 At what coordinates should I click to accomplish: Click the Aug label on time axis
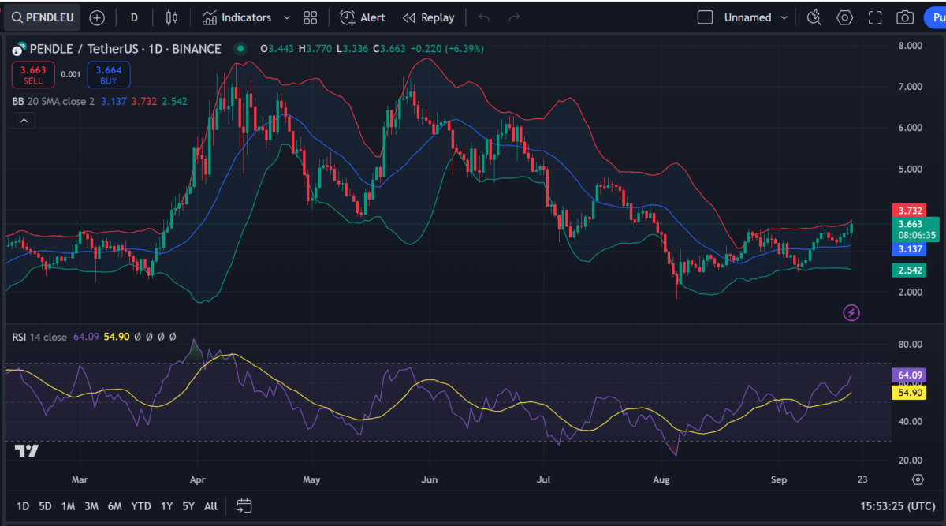pos(661,479)
